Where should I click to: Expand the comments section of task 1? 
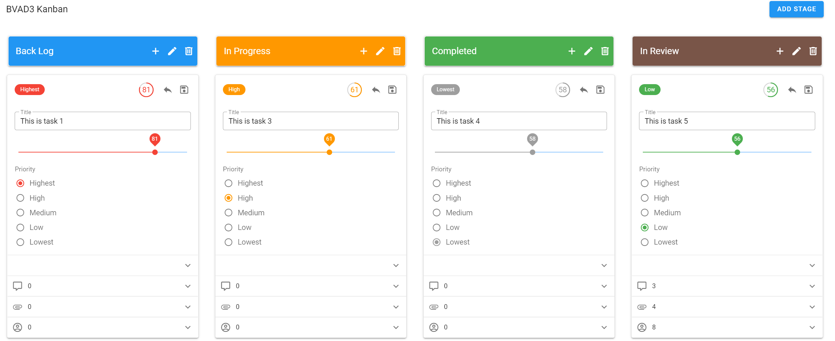tap(188, 286)
